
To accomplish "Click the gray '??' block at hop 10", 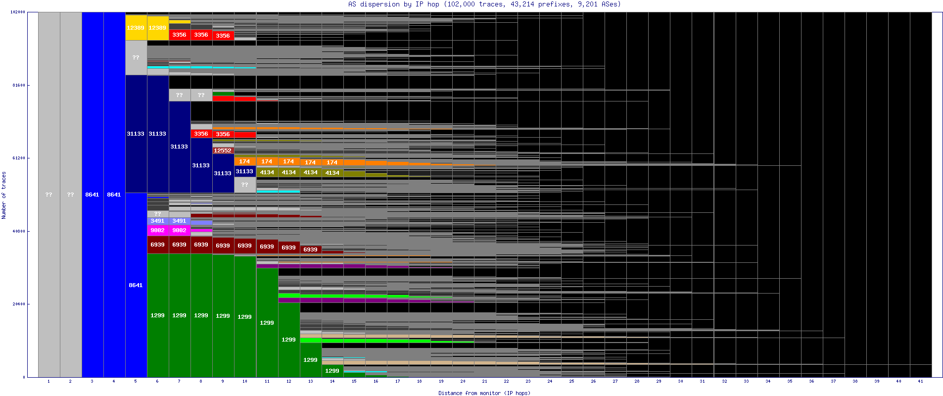I will click(x=245, y=185).
